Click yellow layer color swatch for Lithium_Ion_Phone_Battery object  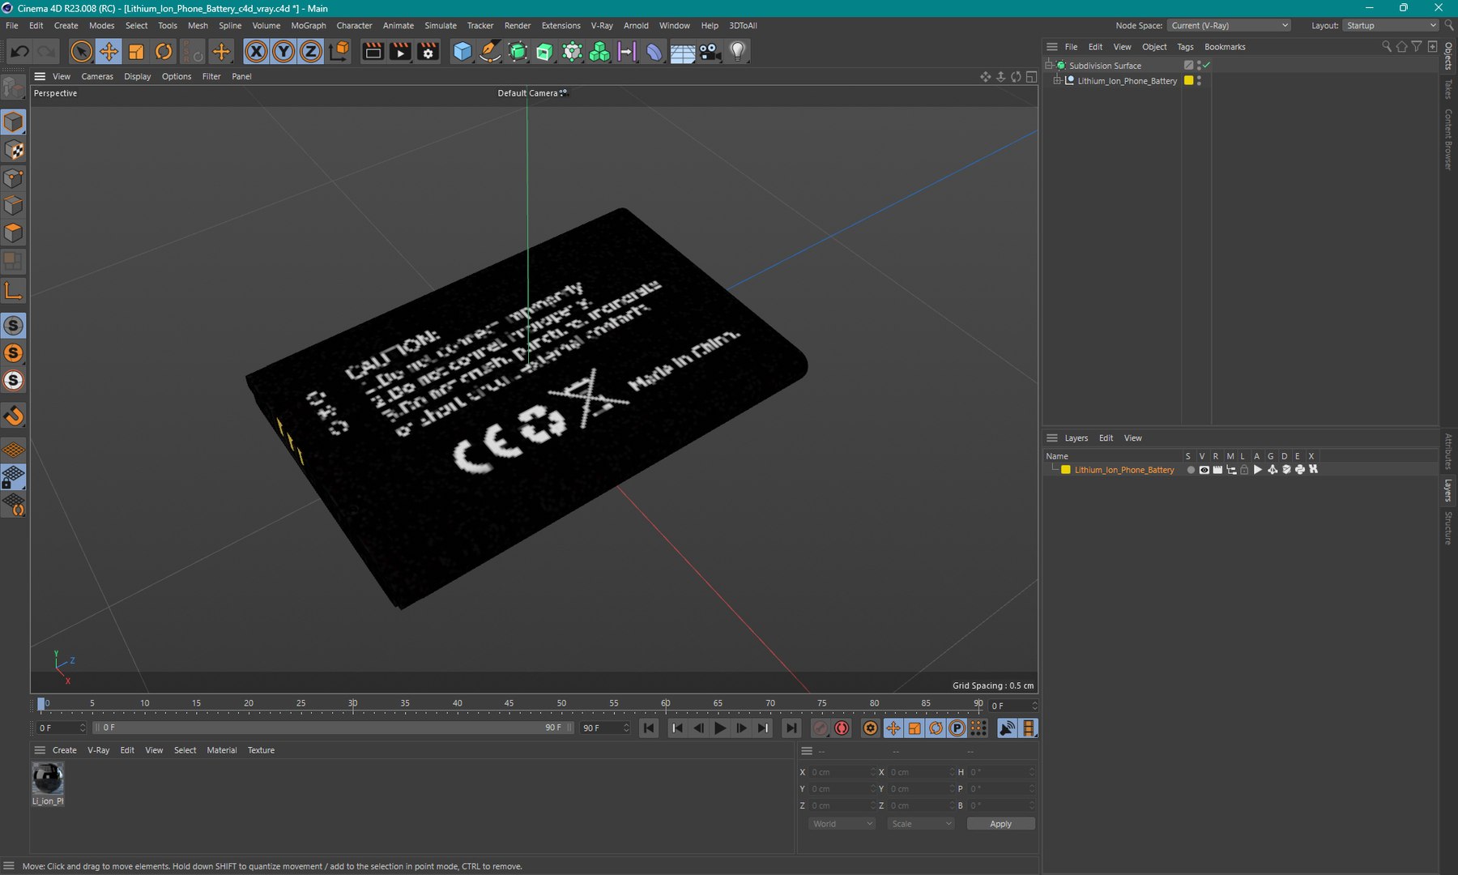point(1188,80)
